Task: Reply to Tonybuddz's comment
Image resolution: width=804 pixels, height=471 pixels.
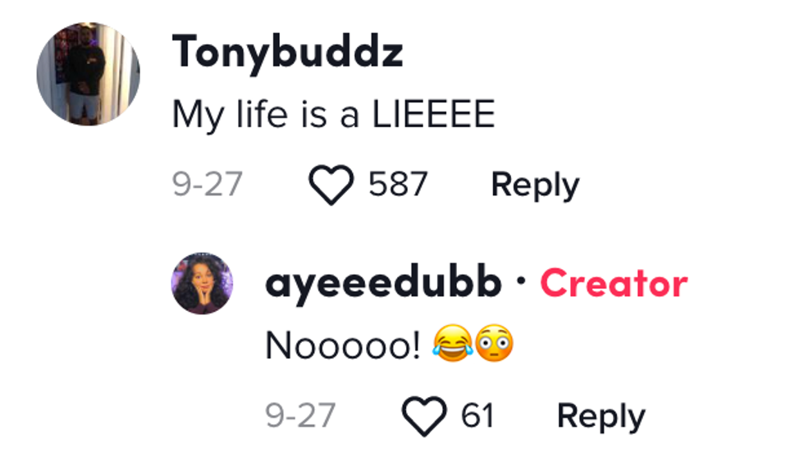Action: click(534, 185)
